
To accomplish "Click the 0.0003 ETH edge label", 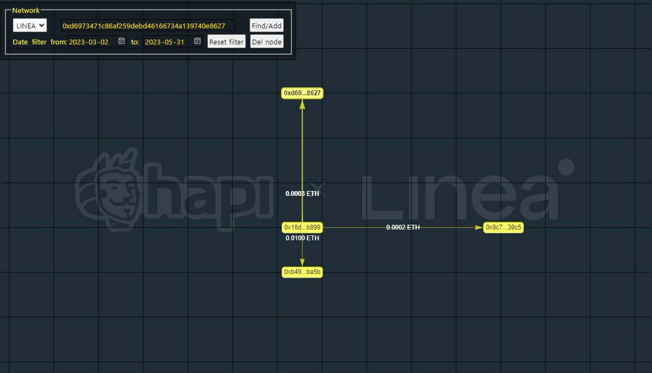I will tap(303, 194).
